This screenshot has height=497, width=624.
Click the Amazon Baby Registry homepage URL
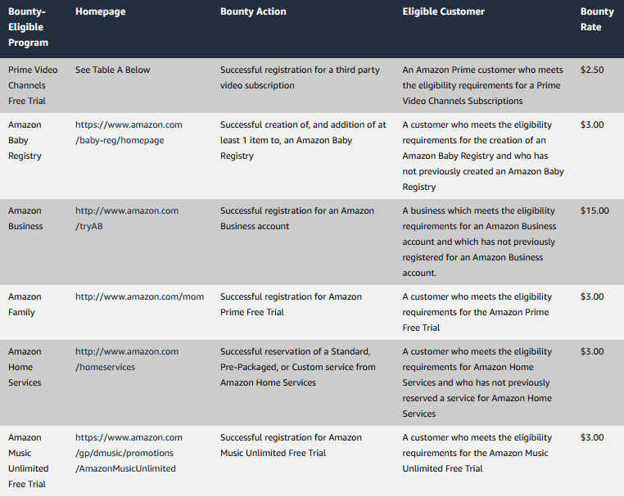point(129,133)
